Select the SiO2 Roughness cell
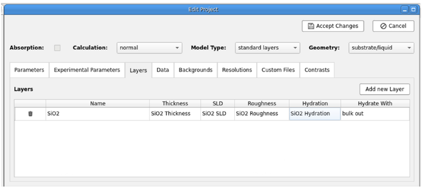The width and height of the screenshot is (423, 188). point(262,114)
